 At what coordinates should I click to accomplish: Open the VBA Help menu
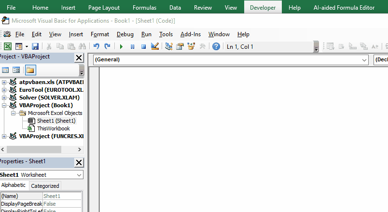[x=243, y=34]
